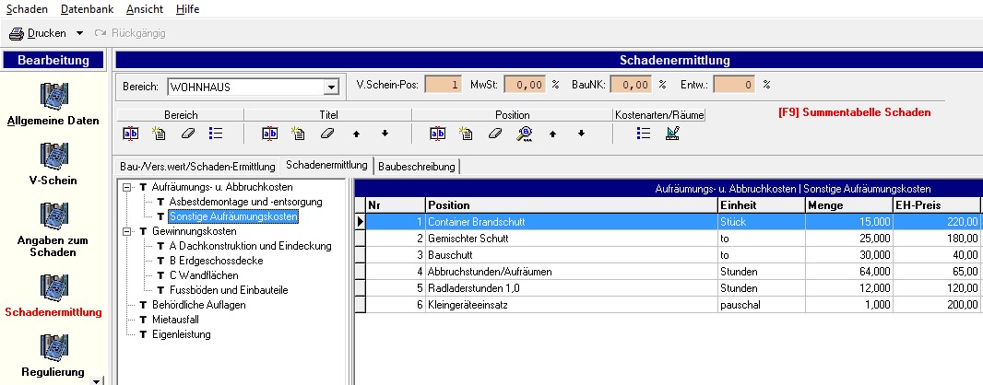Select the Kleingeräteeinsatz row
The height and width of the screenshot is (385, 983).
tap(669, 305)
